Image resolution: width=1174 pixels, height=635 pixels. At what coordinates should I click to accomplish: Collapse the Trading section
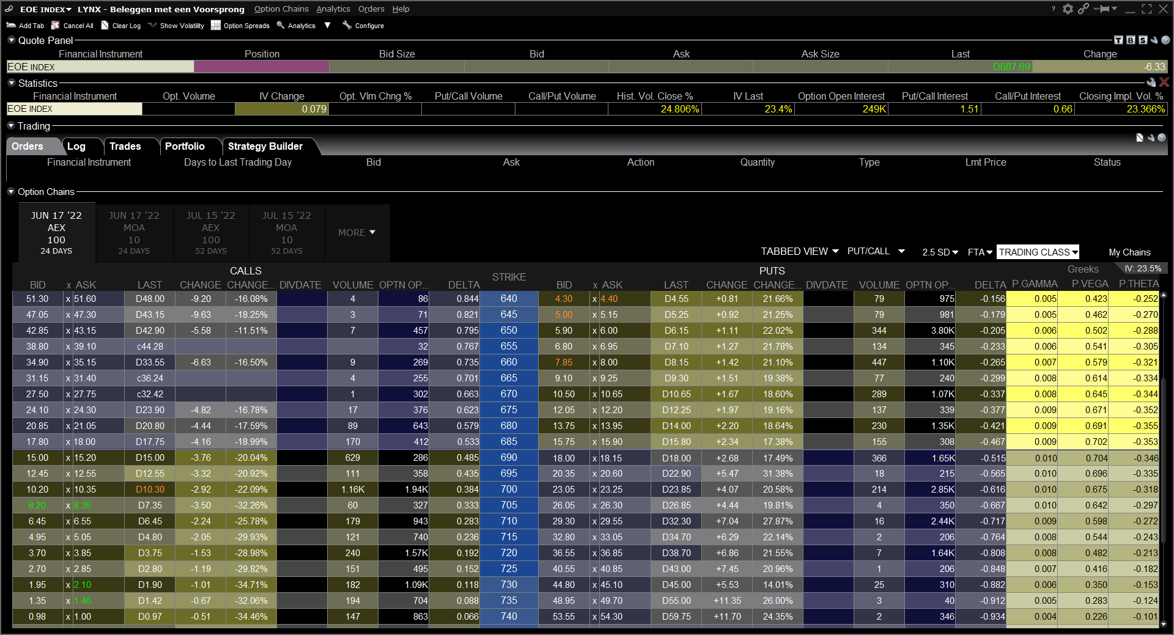click(11, 126)
